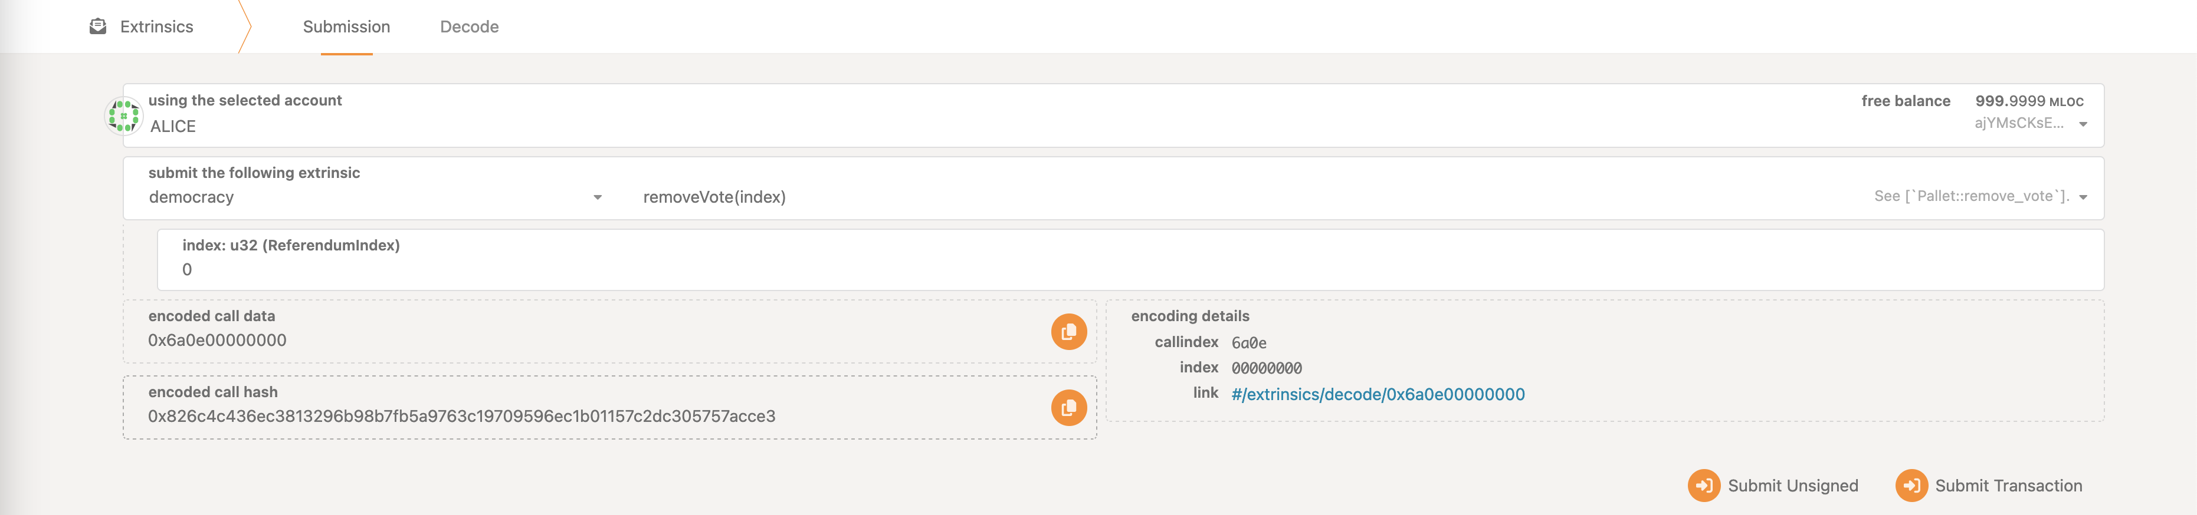Click the ALICE account identicon

click(x=124, y=115)
